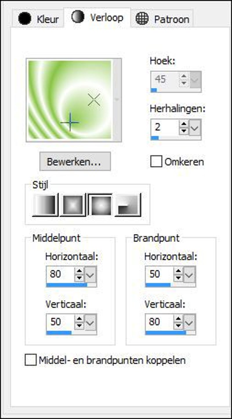Screen dimensions: 232x419
Task: Click the globe Patroon tab icon
Action: click(142, 19)
